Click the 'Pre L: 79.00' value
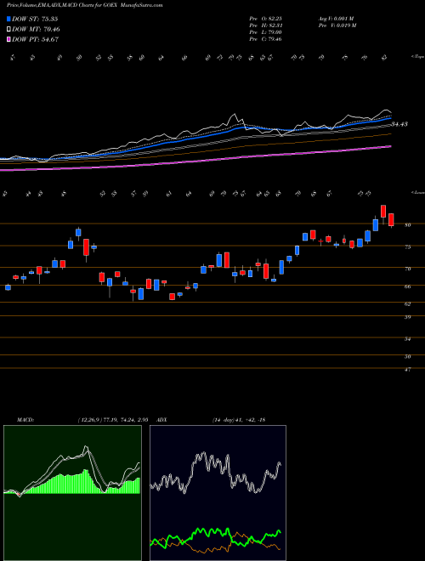 click(265, 32)
